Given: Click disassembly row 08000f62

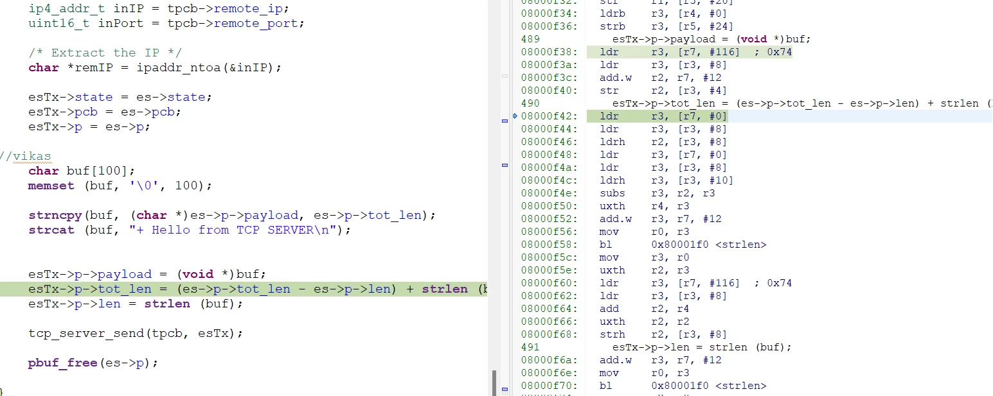Looking at the screenshot, I should click(x=623, y=296).
